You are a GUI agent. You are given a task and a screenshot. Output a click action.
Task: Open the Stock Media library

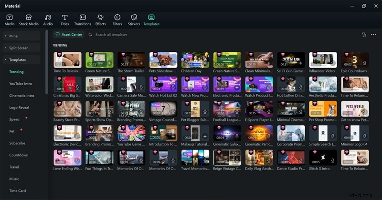(x=28, y=20)
